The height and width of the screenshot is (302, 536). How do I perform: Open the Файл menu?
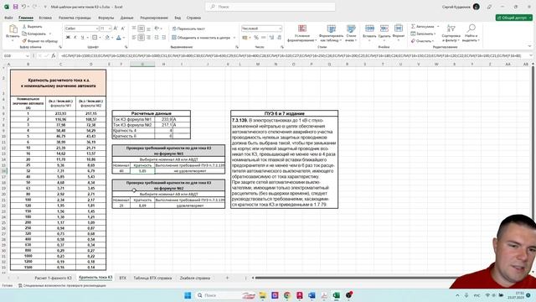point(8,18)
